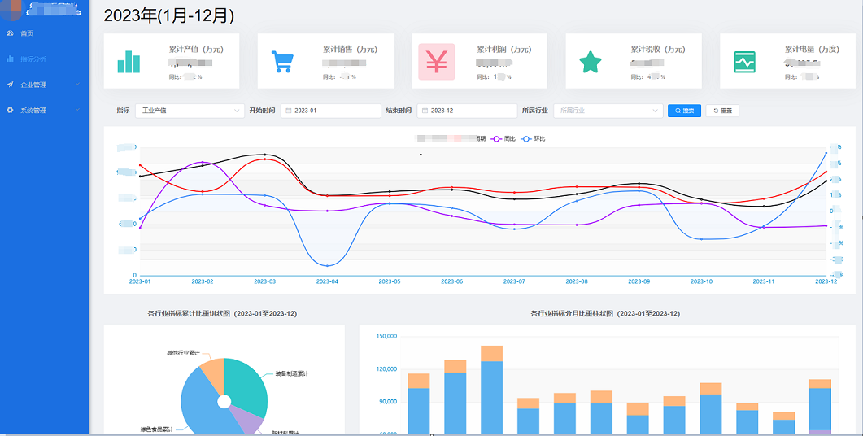Expand the 系统管理 sidebar menu
The image size is (863, 436).
point(44,110)
